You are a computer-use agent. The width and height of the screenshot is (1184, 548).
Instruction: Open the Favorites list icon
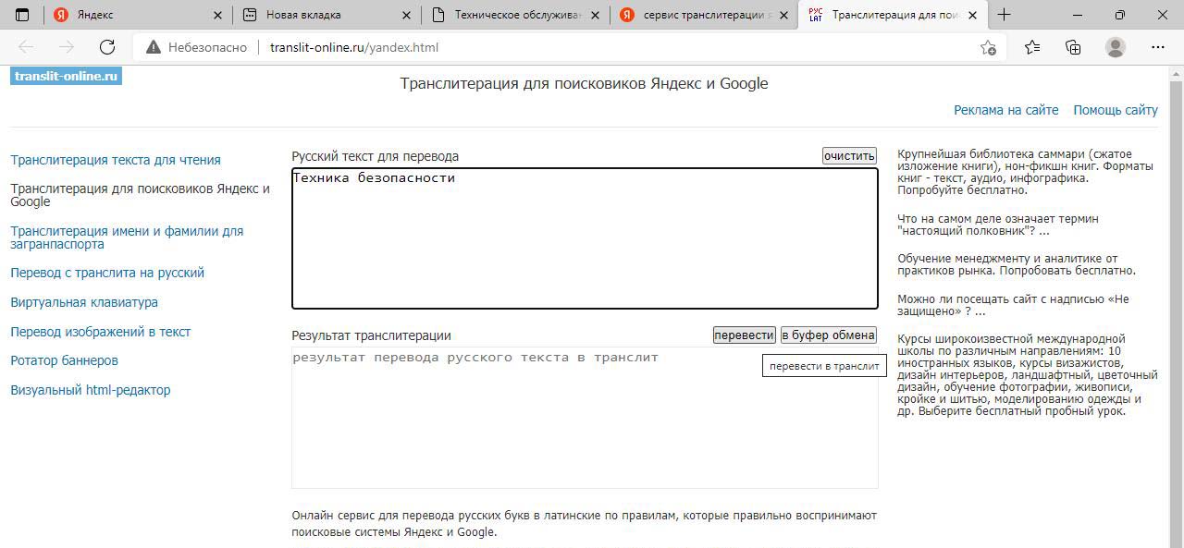click(x=1032, y=47)
